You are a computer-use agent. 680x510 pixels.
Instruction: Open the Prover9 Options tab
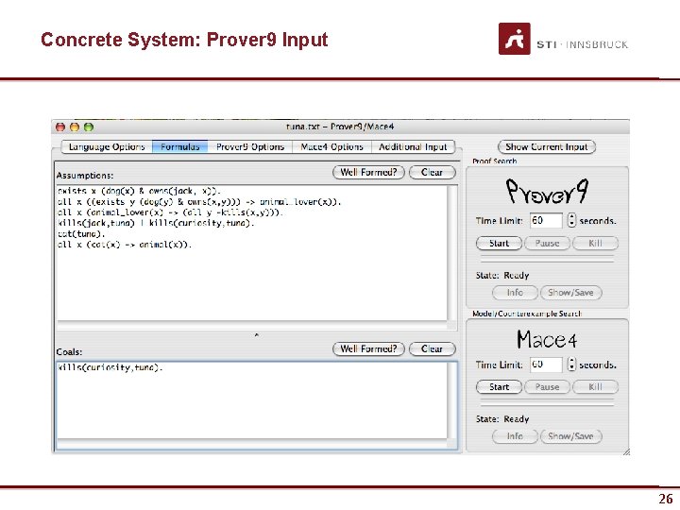click(x=249, y=147)
